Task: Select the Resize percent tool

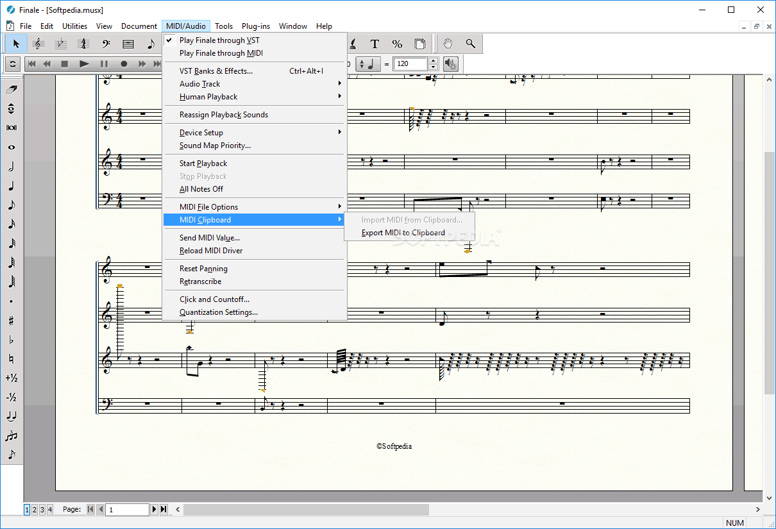Action: pyautogui.click(x=398, y=44)
